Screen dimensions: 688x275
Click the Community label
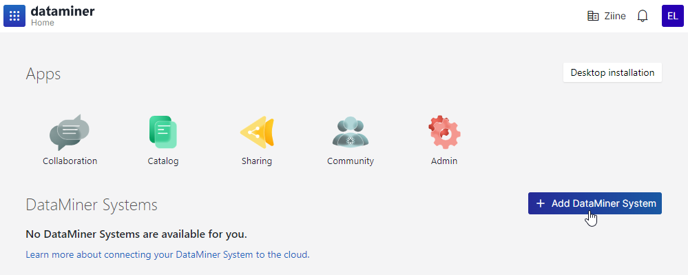pyautogui.click(x=351, y=161)
